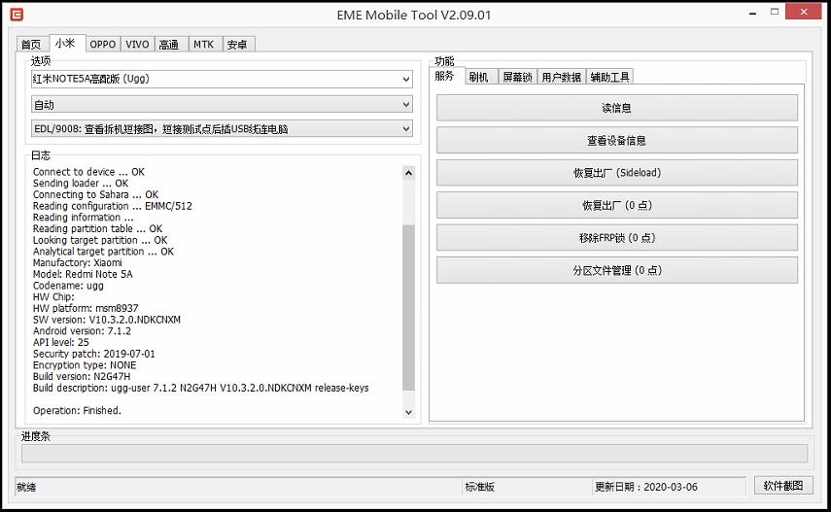Click the 更新日期：2020-03-06 status entry
The width and height of the screenshot is (831, 512).
click(x=646, y=487)
